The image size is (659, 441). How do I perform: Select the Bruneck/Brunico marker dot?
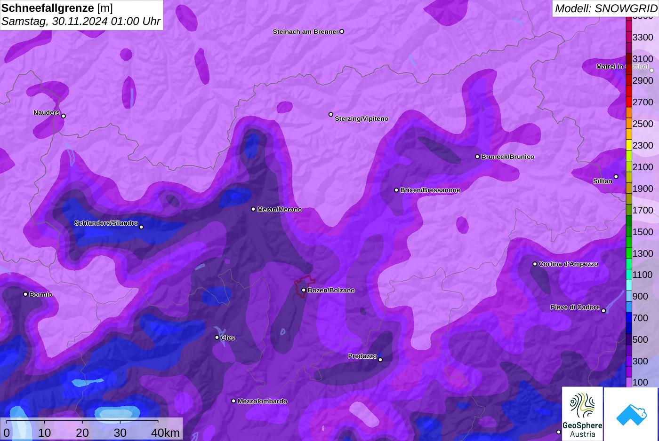pyautogui.click(x=477, y=157)
